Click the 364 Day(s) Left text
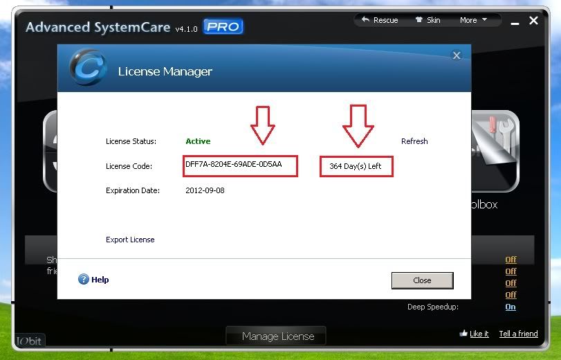561x360 pixels. click(356, 166)
